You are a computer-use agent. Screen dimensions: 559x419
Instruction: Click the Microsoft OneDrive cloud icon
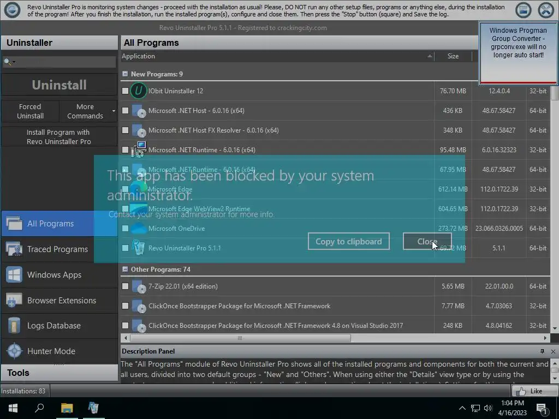tap(139, 229)
